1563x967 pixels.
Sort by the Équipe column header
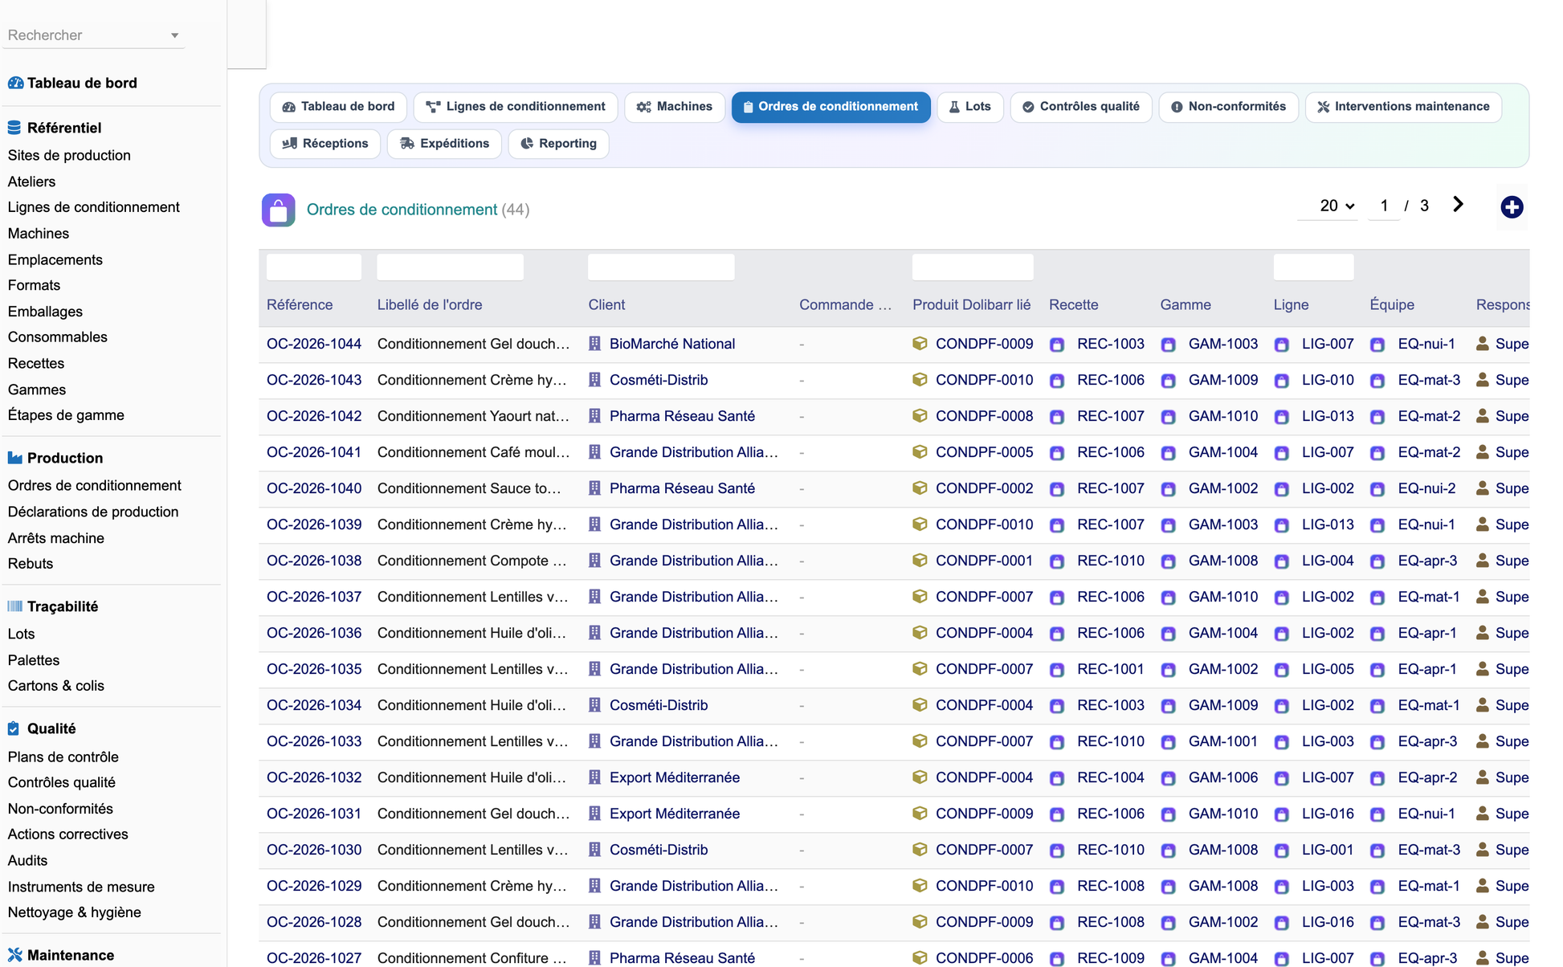[1392, 305]
